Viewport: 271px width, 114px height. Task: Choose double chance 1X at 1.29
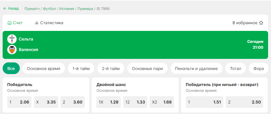click(x=109, y=102)
